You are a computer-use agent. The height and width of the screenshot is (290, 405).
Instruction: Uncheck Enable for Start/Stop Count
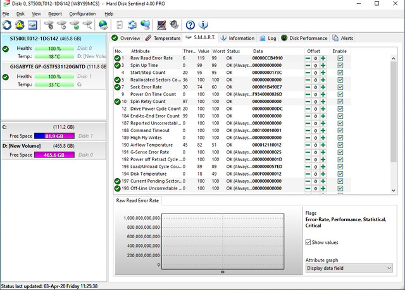click(x=340, y=73)
